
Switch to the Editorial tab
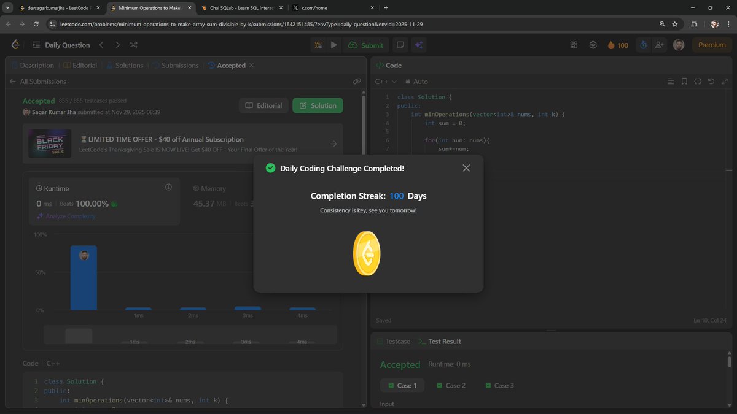(x=80, y=65)
